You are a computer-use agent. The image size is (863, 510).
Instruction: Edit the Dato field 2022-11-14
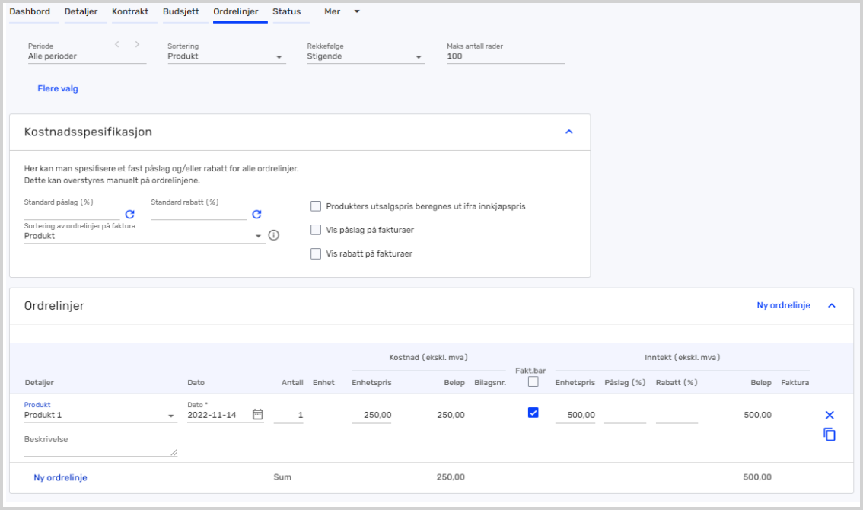218,416
